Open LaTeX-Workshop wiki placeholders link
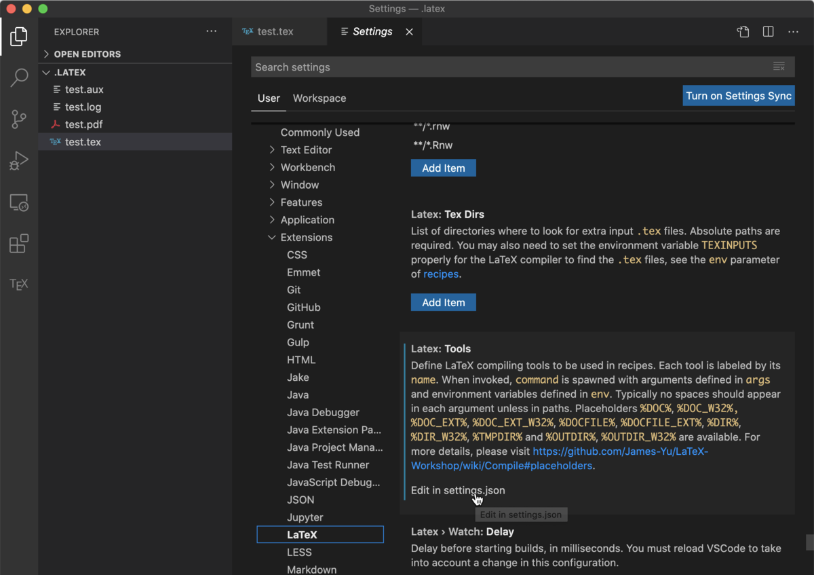Image resolution: width=814 pixels, height=575 pixels. [560, 458]
